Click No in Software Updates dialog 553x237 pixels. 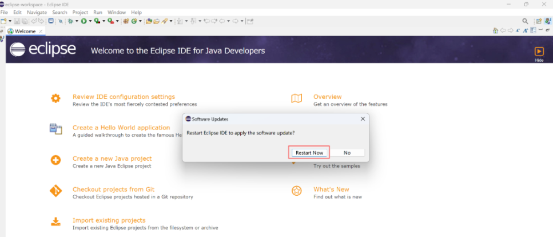[x=347, y=153]
